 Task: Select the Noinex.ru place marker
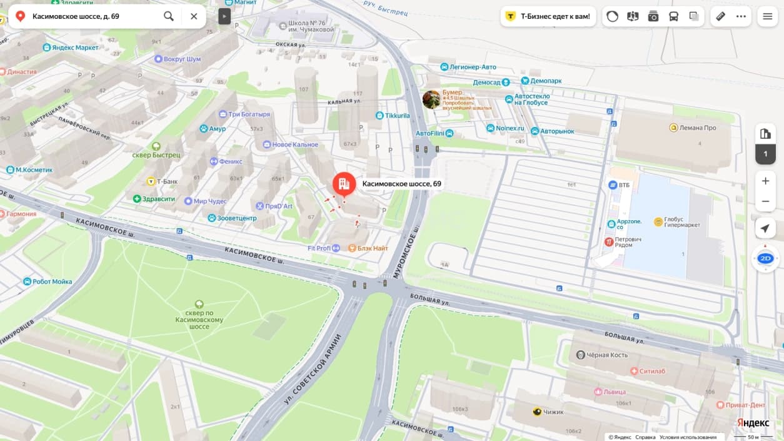pyautogui.click(x=491, y=128)
